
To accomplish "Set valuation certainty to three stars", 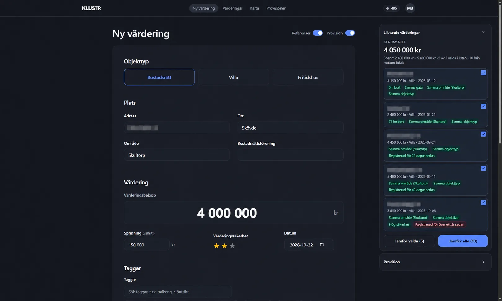I will pyautogui.click(x=232, y=246).
